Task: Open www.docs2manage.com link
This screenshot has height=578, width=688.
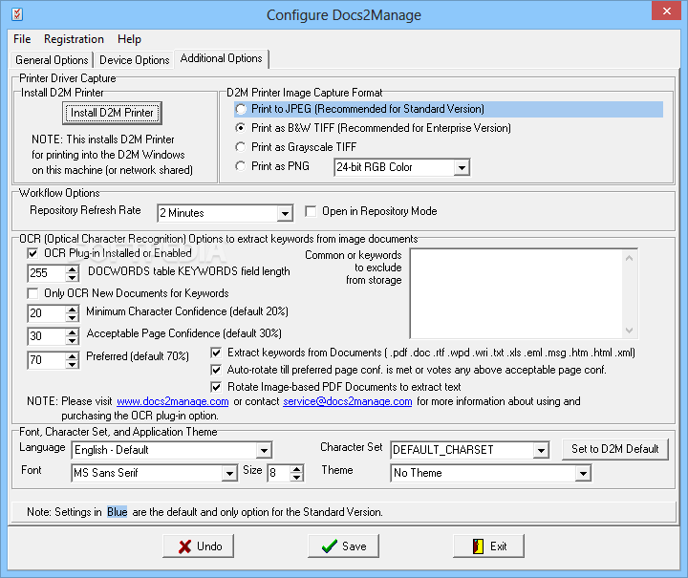Action: click(172, 401)
